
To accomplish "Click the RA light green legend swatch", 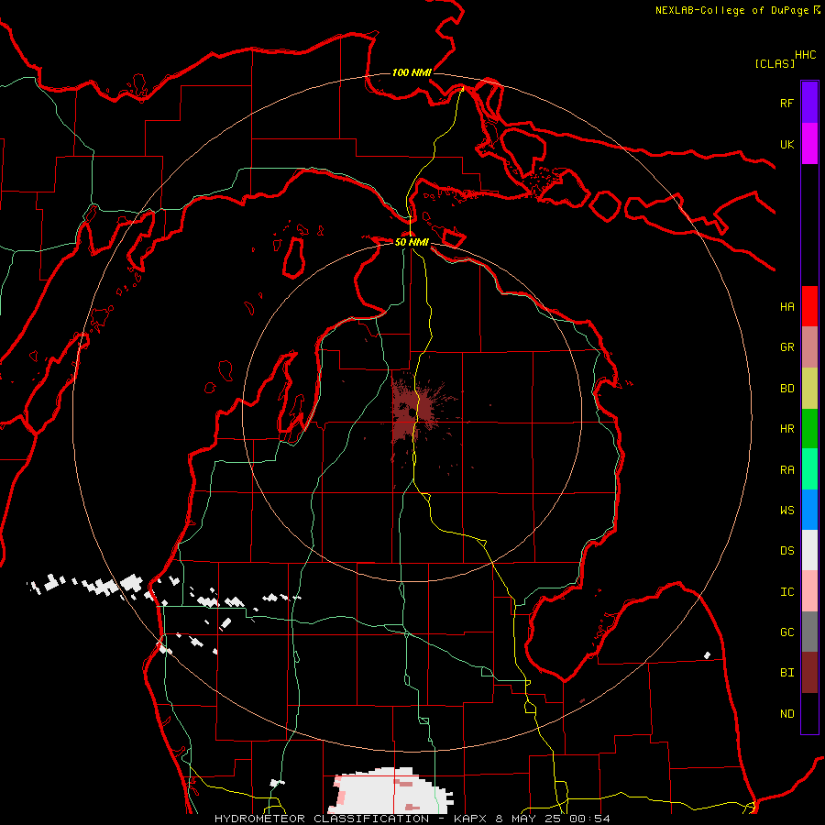I will 809,469.
